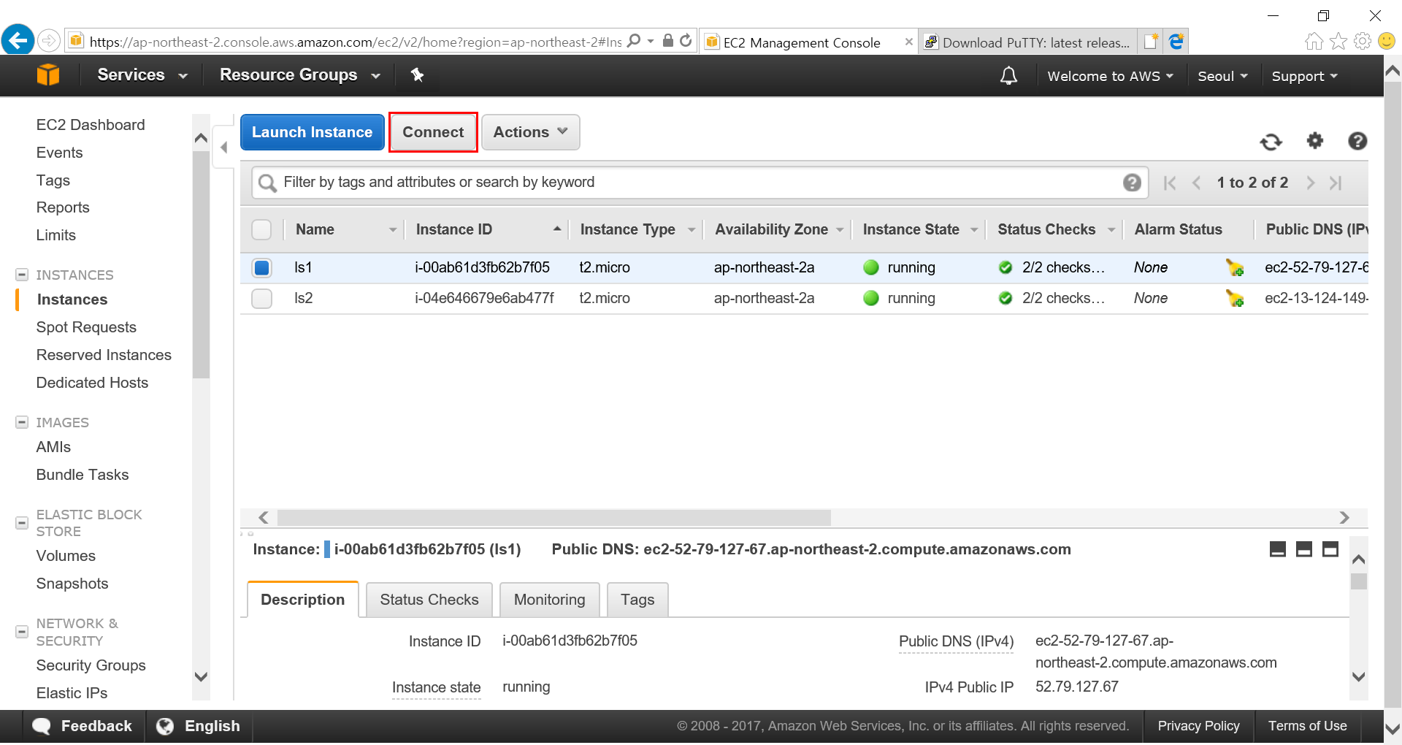
Task: Open the Name column filter dropdown
Action: tap(393, 230)
